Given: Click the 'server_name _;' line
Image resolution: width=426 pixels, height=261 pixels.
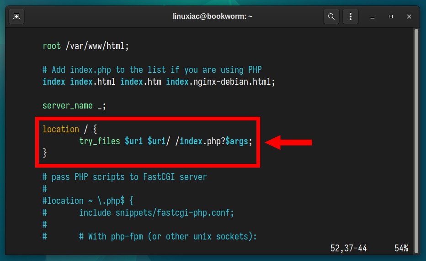Looking at the screenshot, I should 74,106.
